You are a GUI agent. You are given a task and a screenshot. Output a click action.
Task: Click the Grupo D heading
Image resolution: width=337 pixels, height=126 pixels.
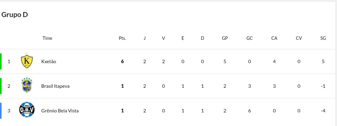click(15, 15)
